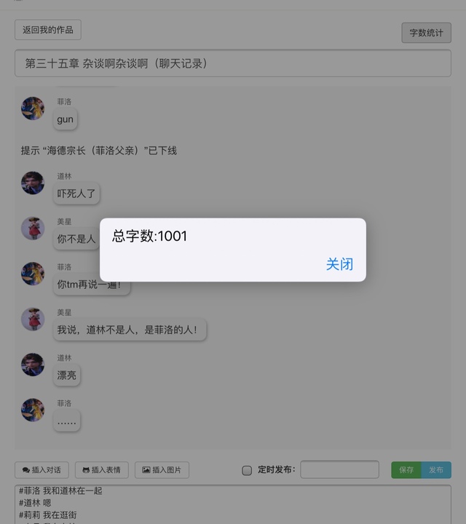Click the system notice 海德宗长已下线
This screenshot has height=524, width=466.
pos(98,151)
